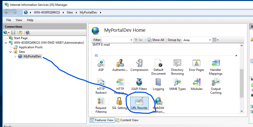Click the forward navigation arrow
This screenshot has height=127, width=253.
tap(15, 12)
